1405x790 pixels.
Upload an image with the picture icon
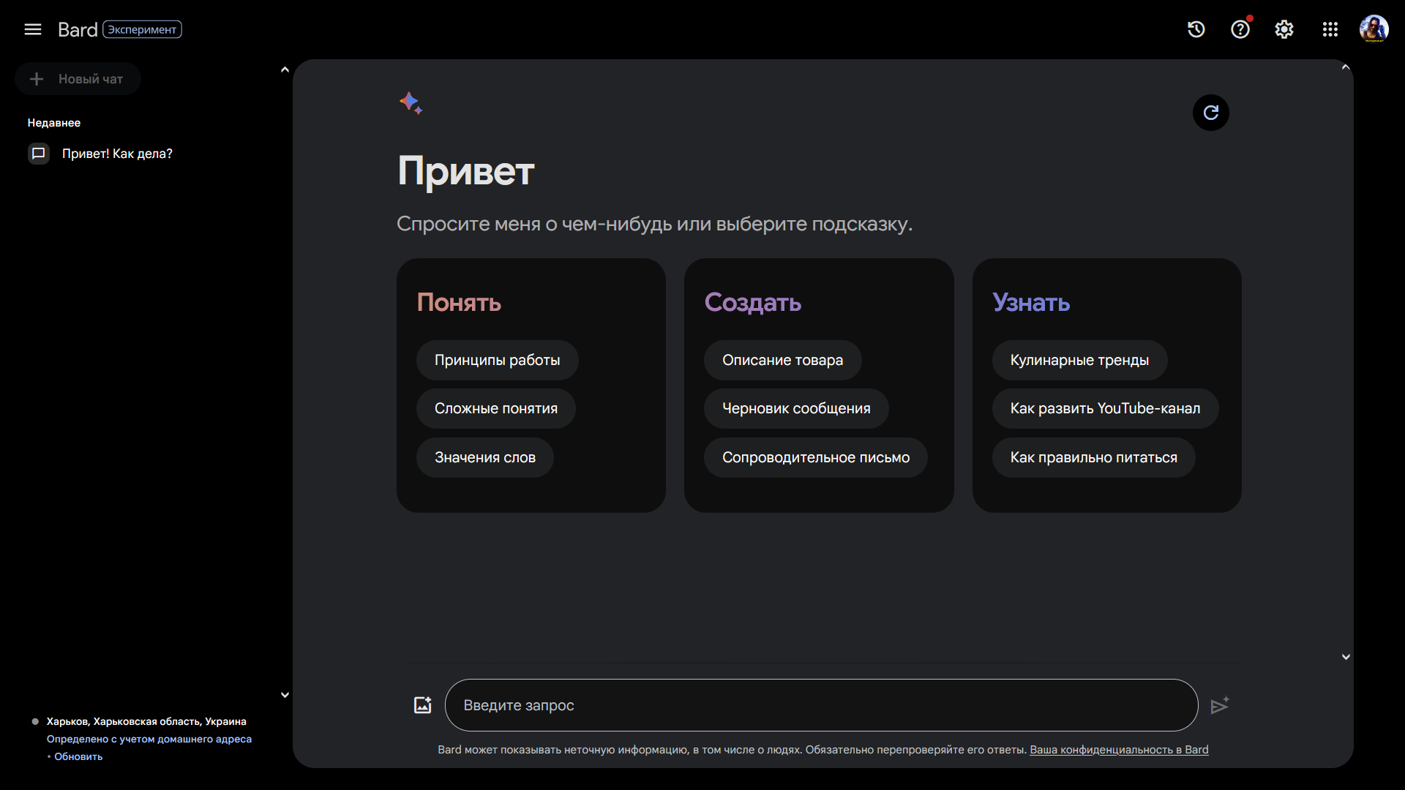[x=423, y=705]
